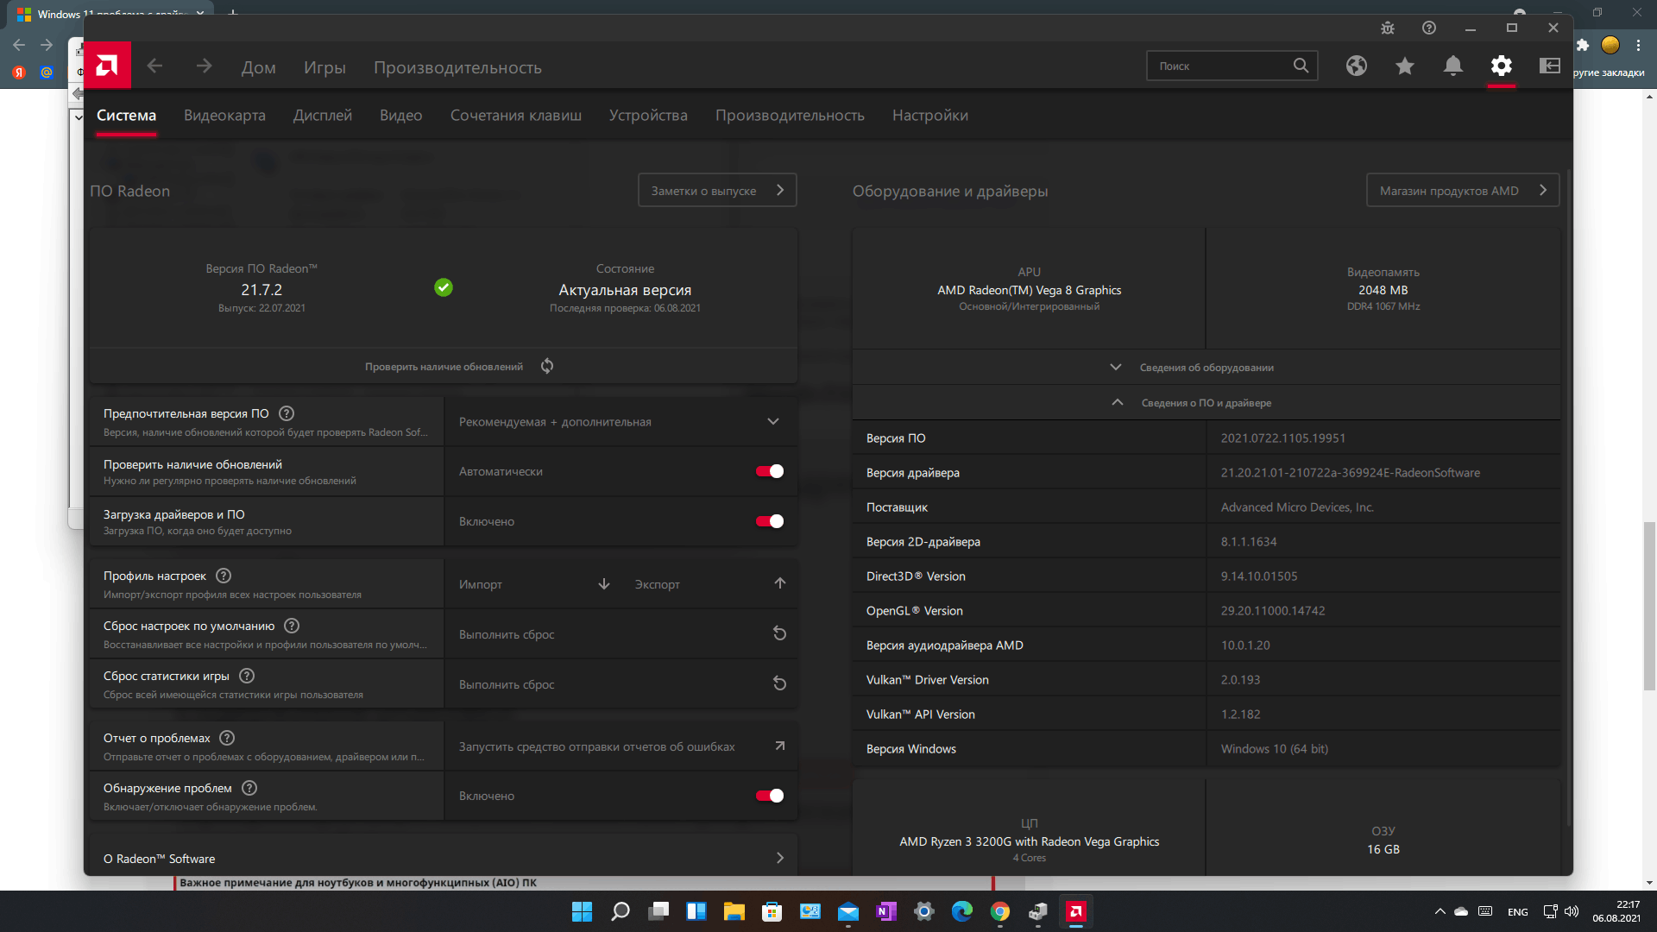Open help for factory reset setting

pos(292,626)
